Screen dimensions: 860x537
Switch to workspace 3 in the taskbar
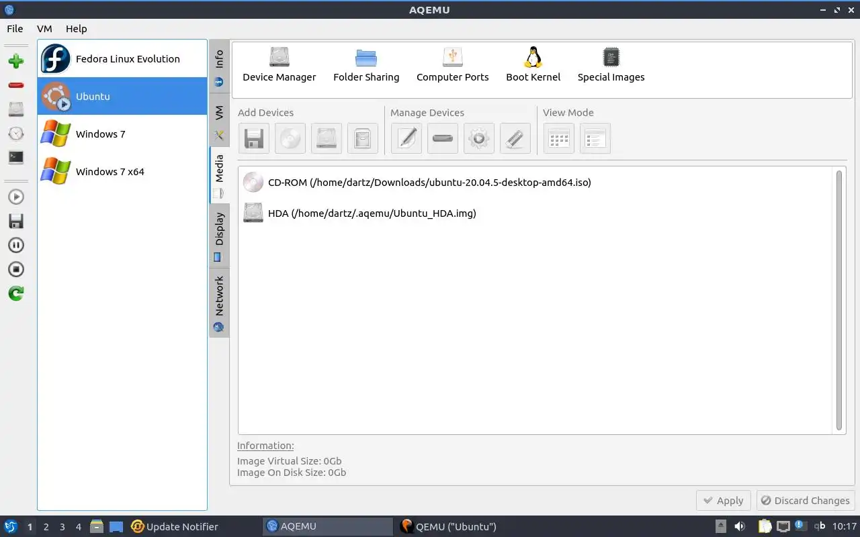coord(62,527)
